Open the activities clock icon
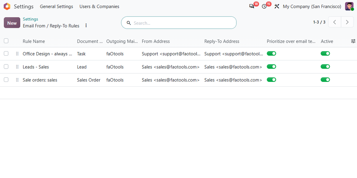The height and width of the screenshot is (178, 357). pos(264,6)
